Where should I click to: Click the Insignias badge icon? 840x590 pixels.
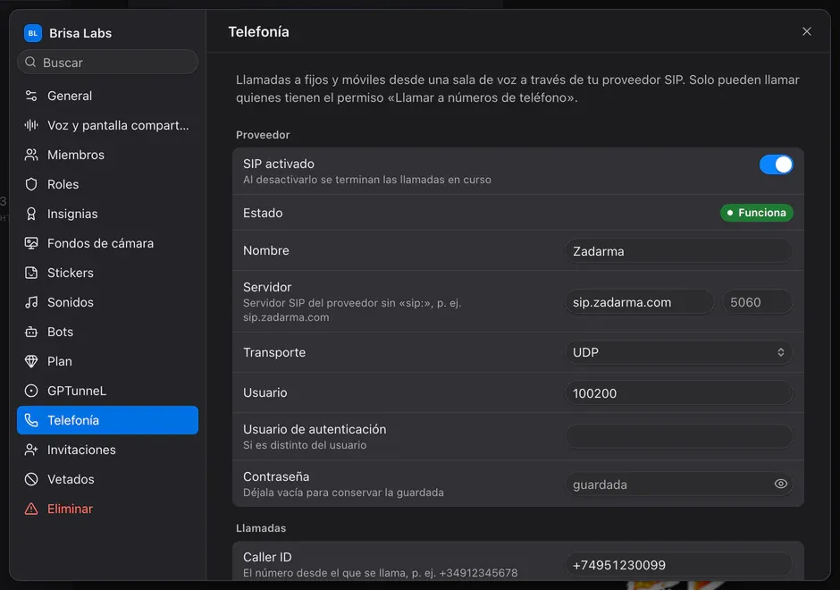coord(31,214)
